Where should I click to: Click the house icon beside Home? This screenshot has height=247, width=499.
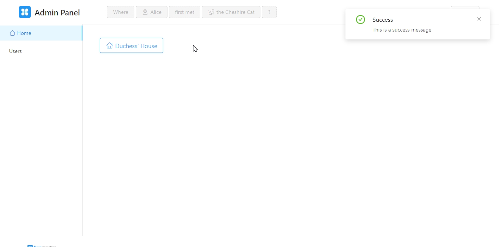pyautogui.click(x=12, y=33)
